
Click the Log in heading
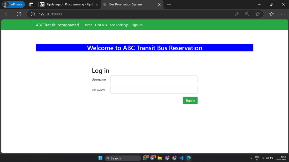click(x=100, y=71)
